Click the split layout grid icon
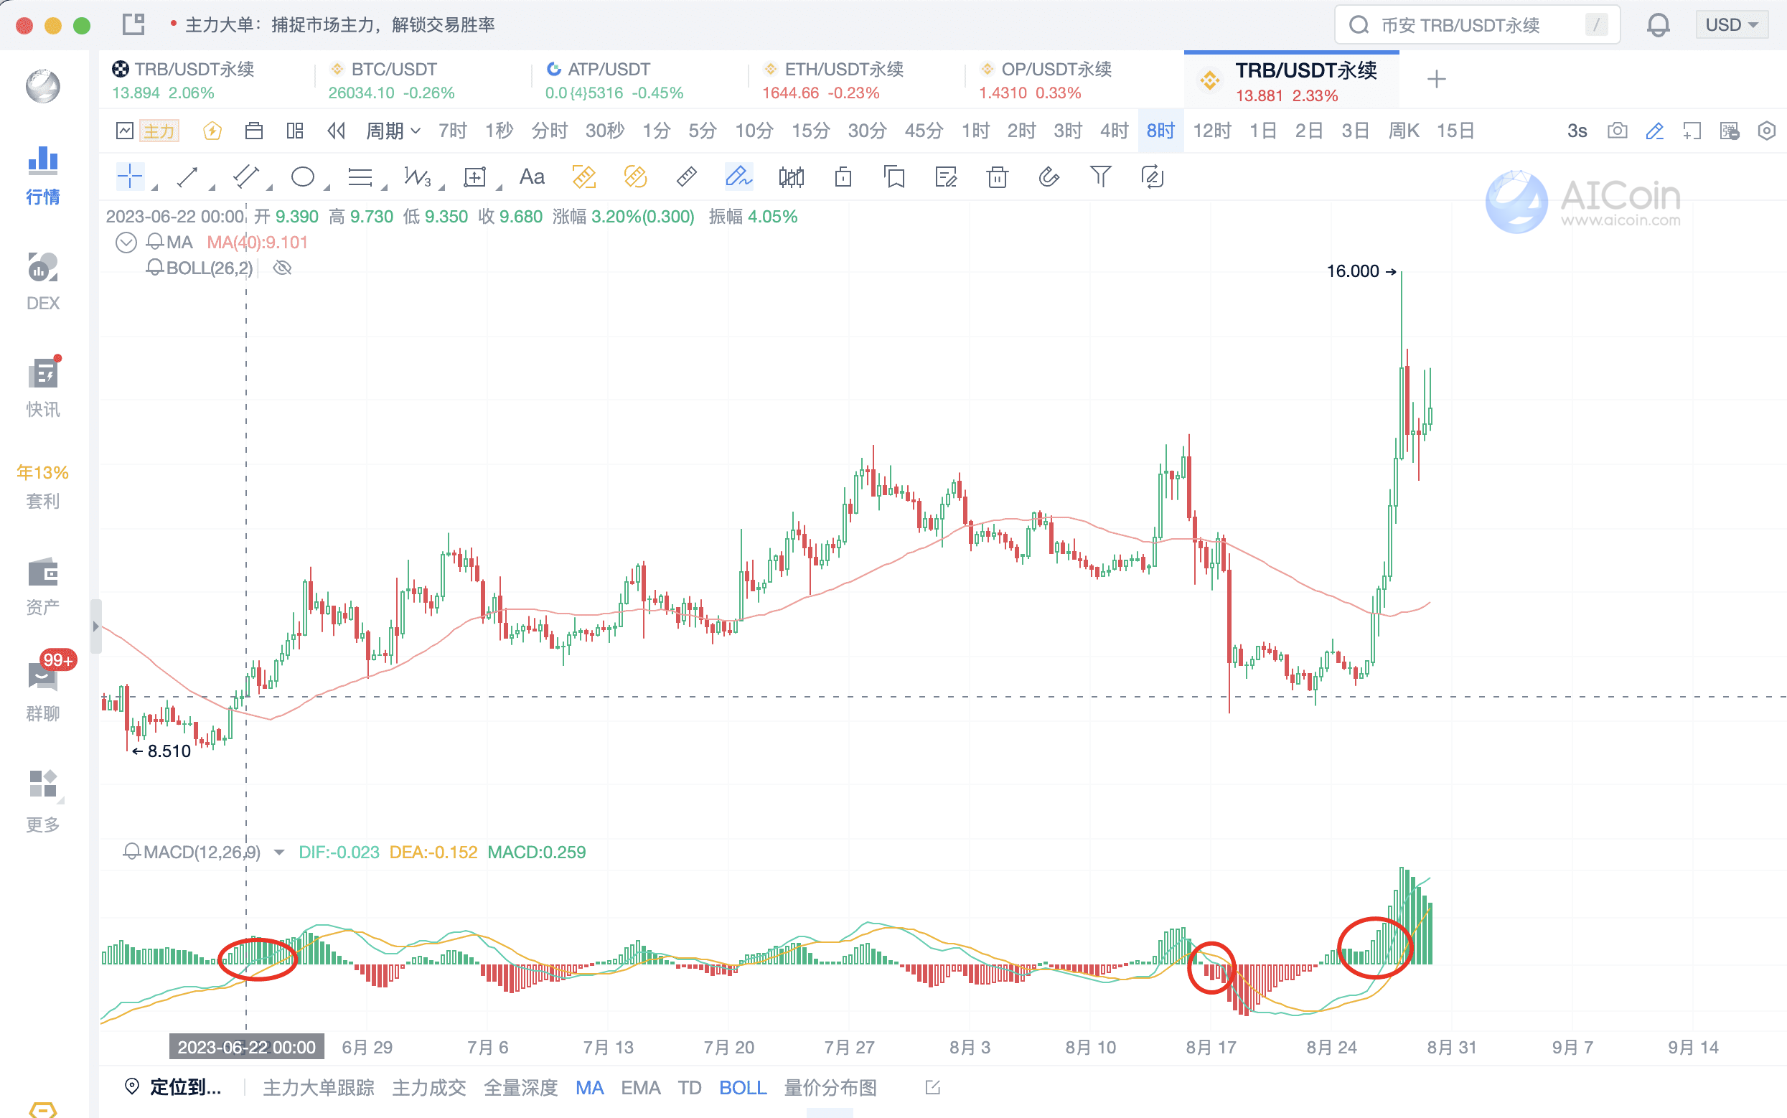 click(294, 131)
